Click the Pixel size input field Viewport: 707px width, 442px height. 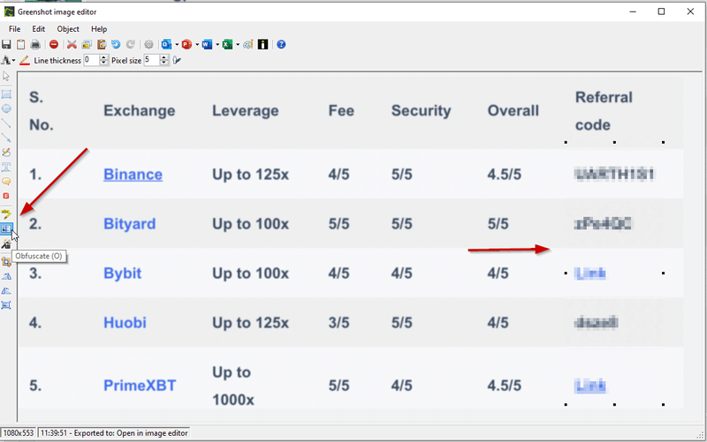151,60
